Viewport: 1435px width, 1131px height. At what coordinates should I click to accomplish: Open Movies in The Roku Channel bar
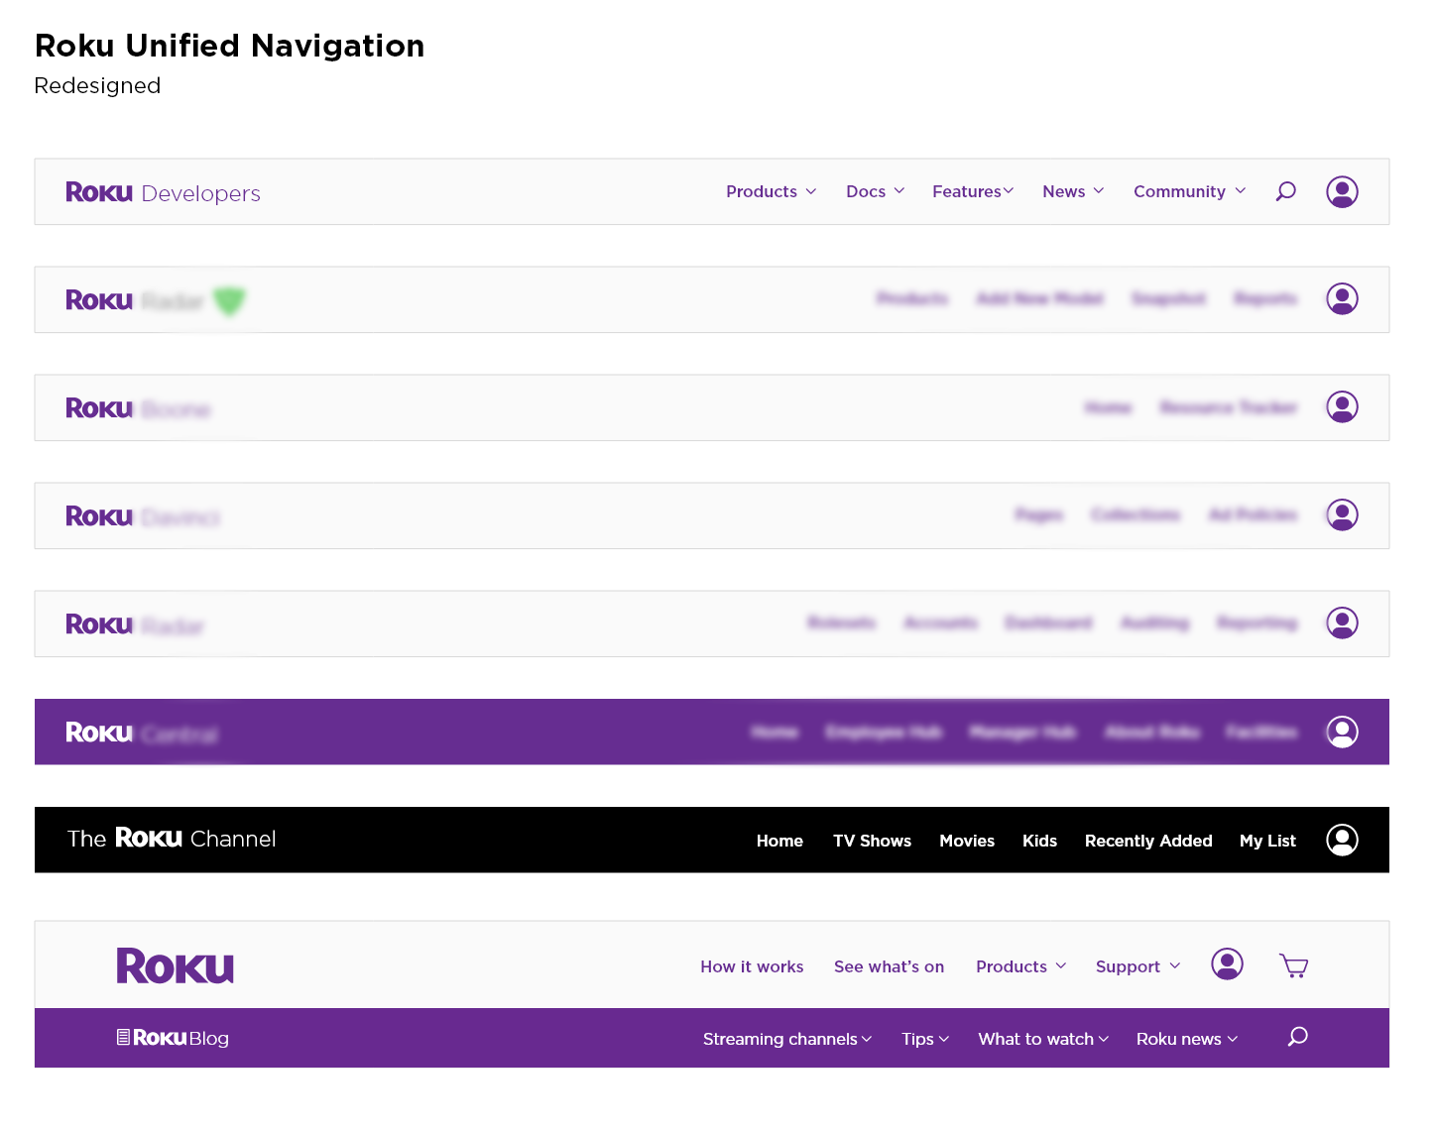coord(967,841)
